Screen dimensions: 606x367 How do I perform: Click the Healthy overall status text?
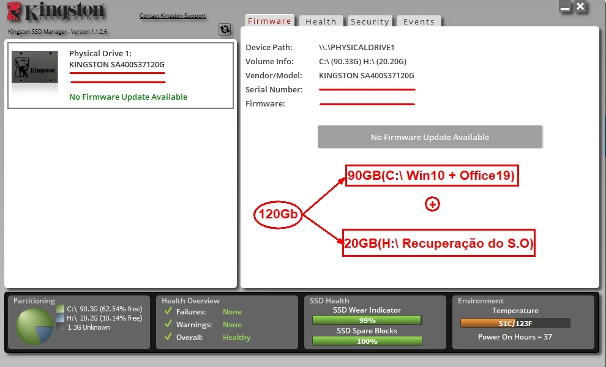point(236,338)
